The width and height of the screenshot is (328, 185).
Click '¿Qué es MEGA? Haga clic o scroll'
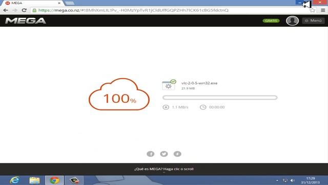(164, 169)
